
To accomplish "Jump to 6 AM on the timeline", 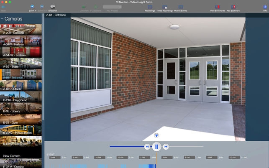I will tap(55, 158).
